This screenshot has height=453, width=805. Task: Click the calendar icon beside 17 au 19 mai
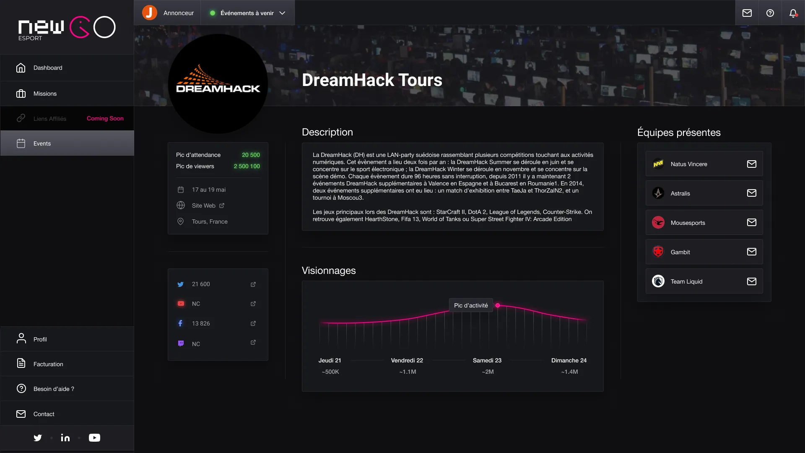[181, 190]
